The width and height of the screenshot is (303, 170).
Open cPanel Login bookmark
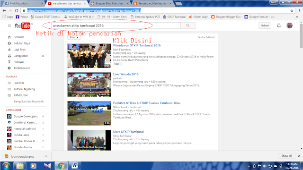[x=198, y=17]
